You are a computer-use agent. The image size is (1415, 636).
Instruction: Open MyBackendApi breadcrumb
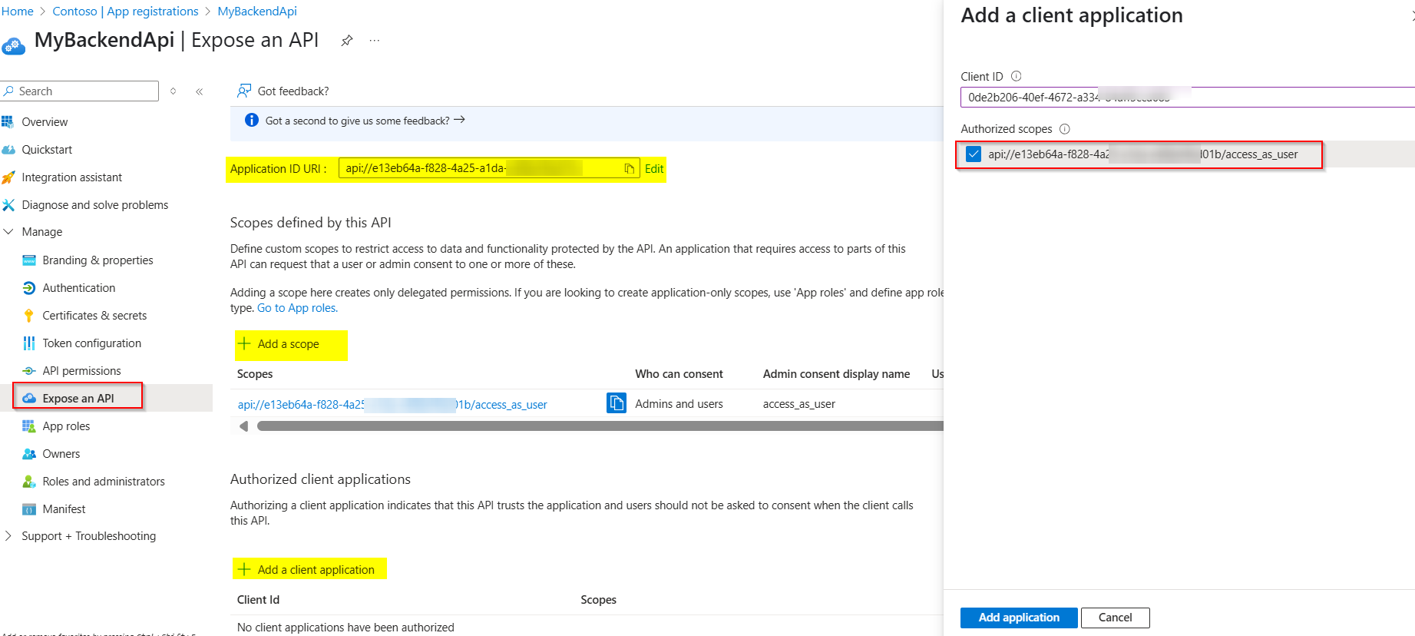[x=257, y=12]
